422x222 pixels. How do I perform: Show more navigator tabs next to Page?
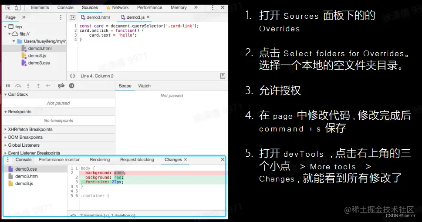24,17
